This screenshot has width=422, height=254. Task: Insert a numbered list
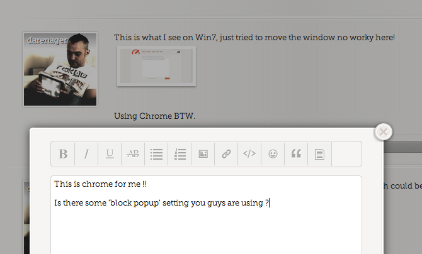tap(180, 154)
